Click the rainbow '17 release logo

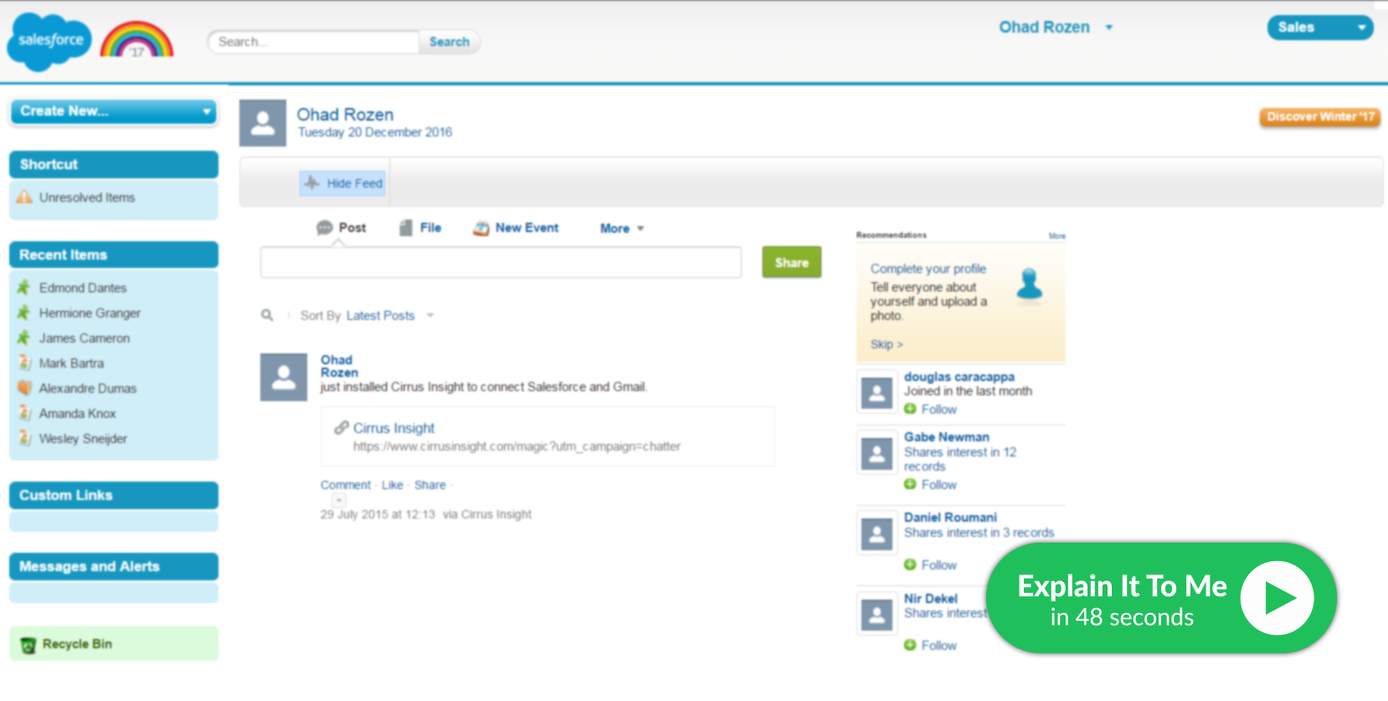click(x=137, y=39)
